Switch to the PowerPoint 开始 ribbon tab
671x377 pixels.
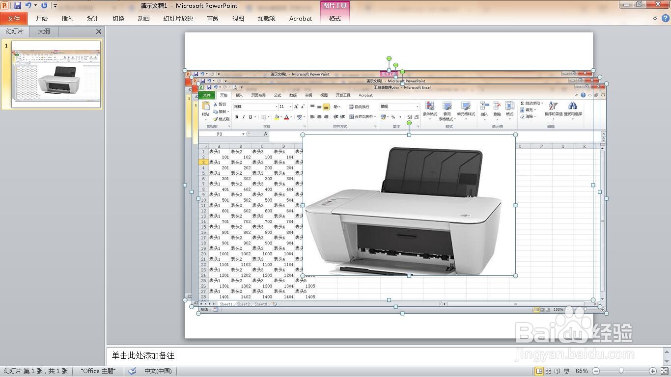point(42,19)
